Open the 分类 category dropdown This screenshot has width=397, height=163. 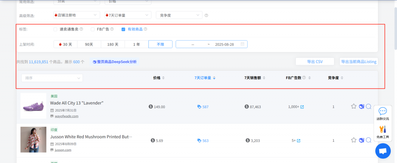point(76,2)
